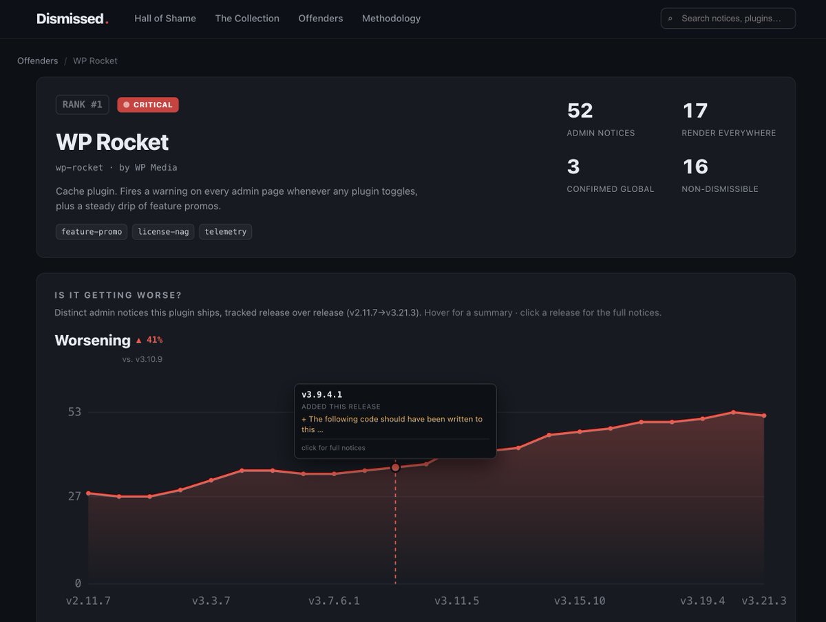Screen dimensions: 826x622
Task: Open the Methodology page
Action: pos(391,19)
